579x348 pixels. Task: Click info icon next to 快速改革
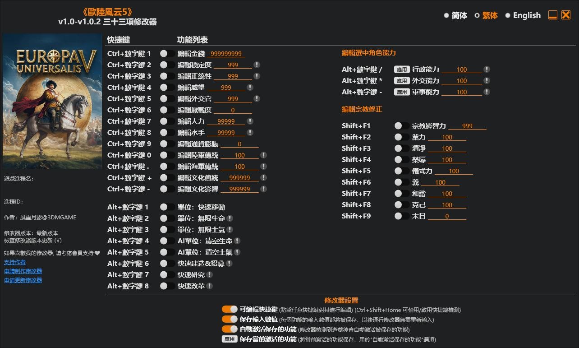coord(209,286)
